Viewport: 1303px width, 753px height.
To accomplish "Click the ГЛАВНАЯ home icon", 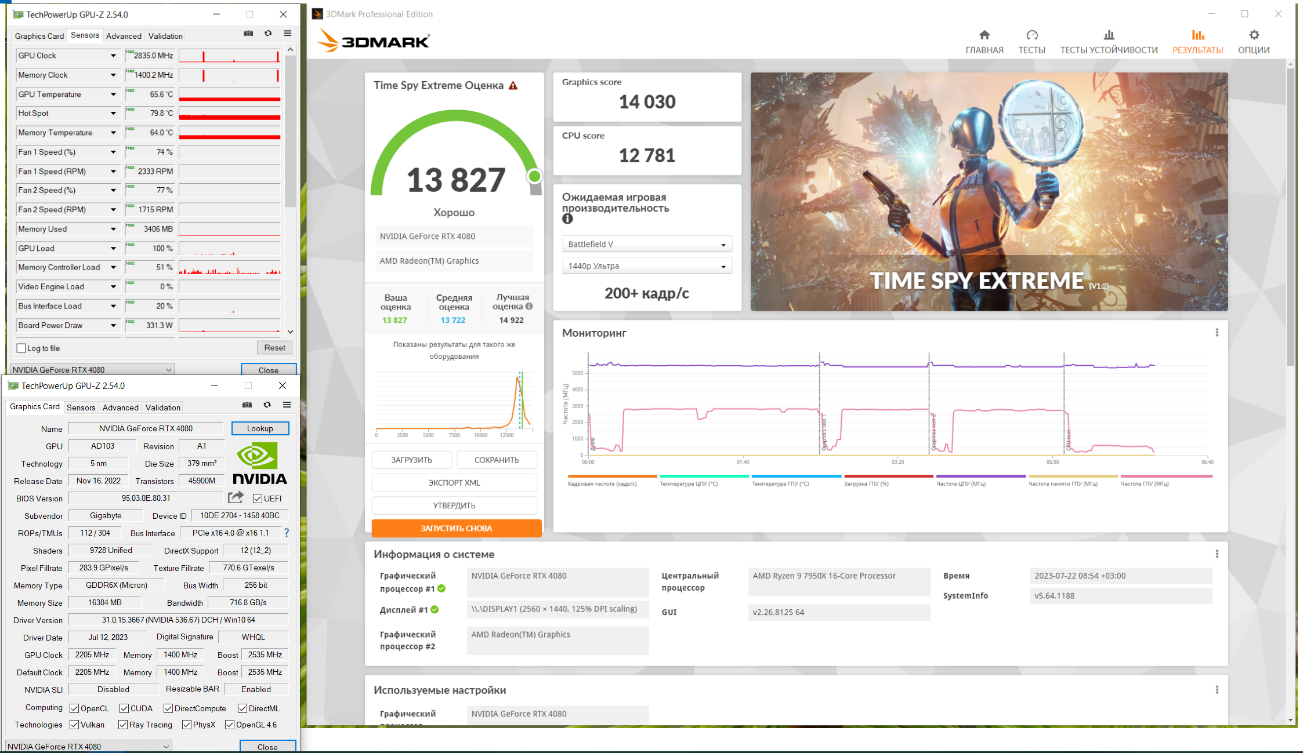I will [x=984, y=35].
